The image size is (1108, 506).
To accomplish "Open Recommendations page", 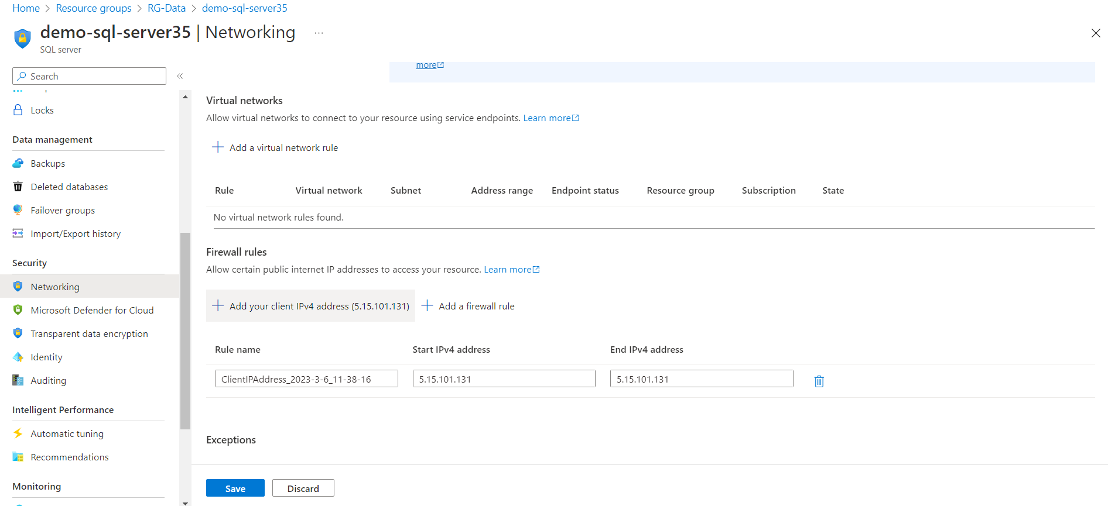I will pyautogui.click(x=70, y=457).
